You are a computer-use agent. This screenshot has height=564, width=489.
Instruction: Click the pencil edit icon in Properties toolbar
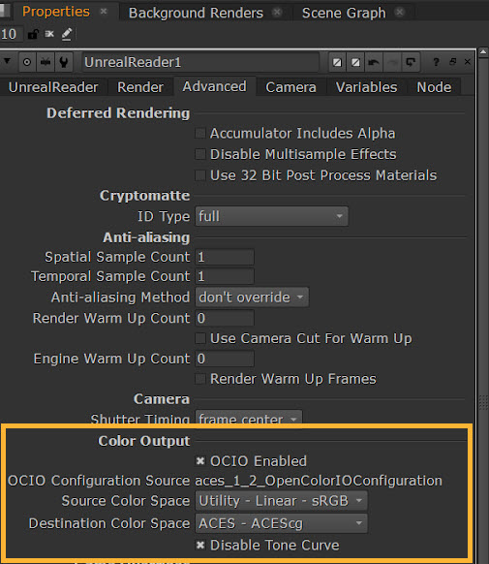[x=67, y=34]
